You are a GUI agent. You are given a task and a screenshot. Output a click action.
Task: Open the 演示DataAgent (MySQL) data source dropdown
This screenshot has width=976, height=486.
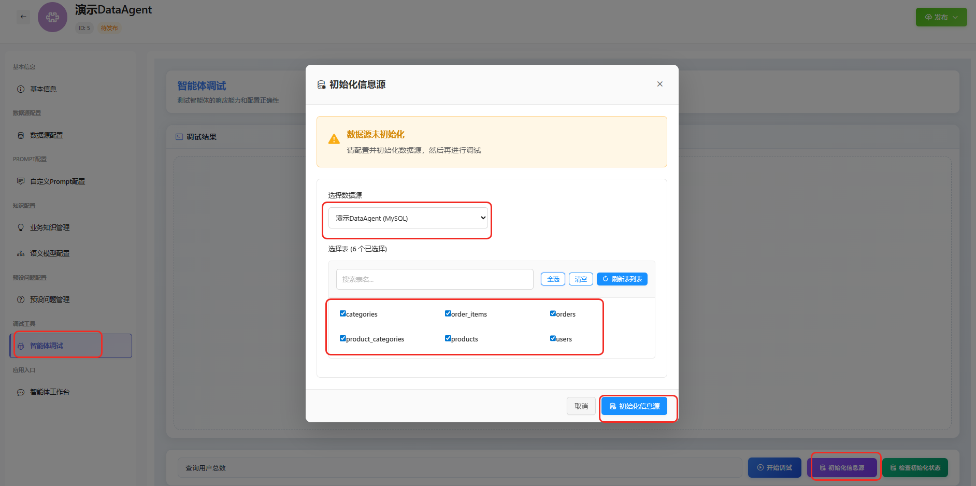pyautogui.click(x=408, y=218)
